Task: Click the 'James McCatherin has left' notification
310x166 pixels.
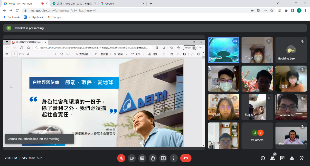Action: 40,139
